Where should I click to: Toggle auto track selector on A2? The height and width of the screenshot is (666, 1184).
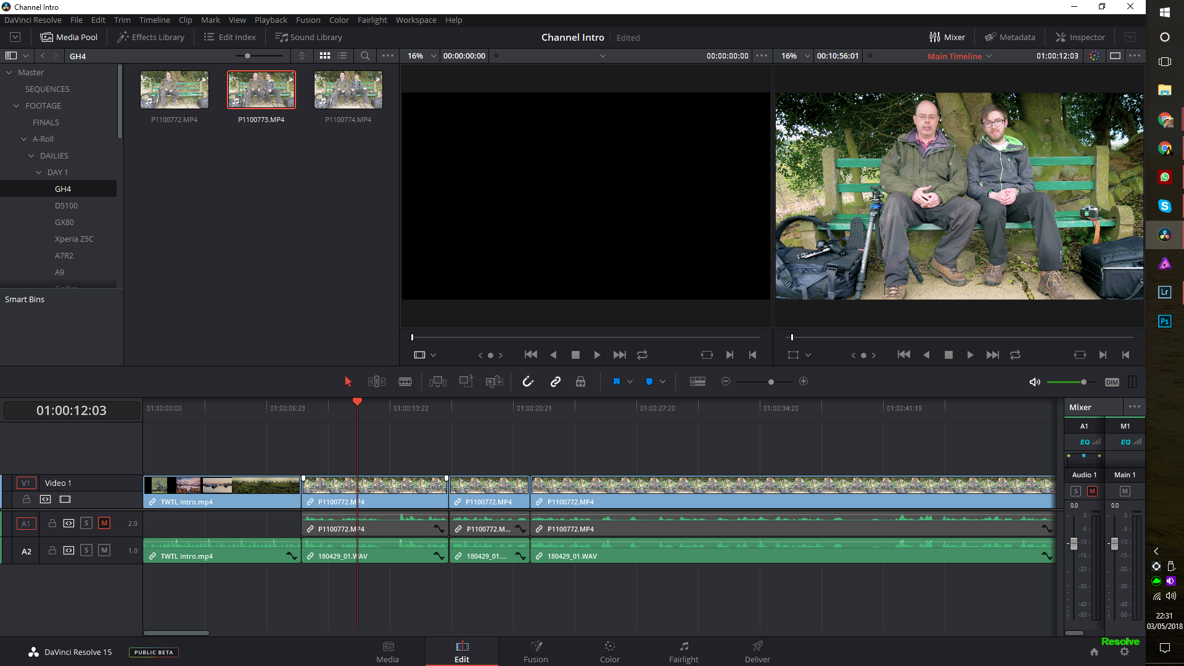68,550
